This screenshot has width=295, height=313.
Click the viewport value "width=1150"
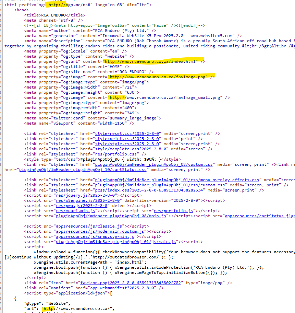pyautogui.click(x=112, y=123)
